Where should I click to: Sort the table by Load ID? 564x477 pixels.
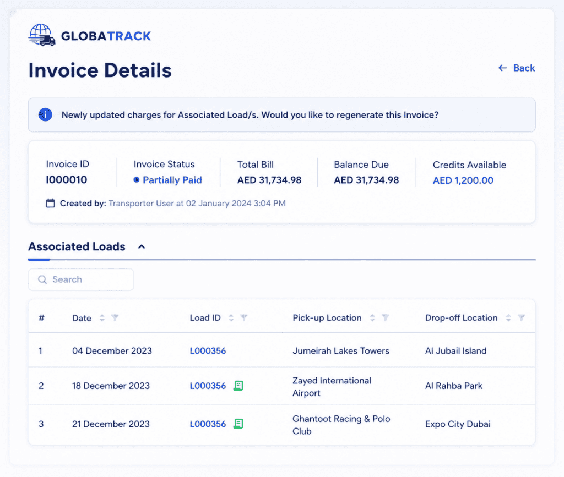point(231,318)
